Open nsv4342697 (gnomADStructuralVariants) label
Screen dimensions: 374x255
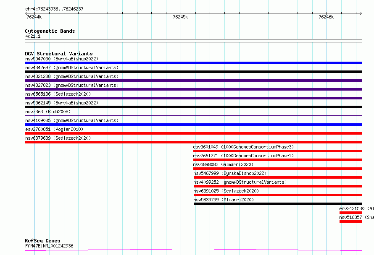click(72, 68)
